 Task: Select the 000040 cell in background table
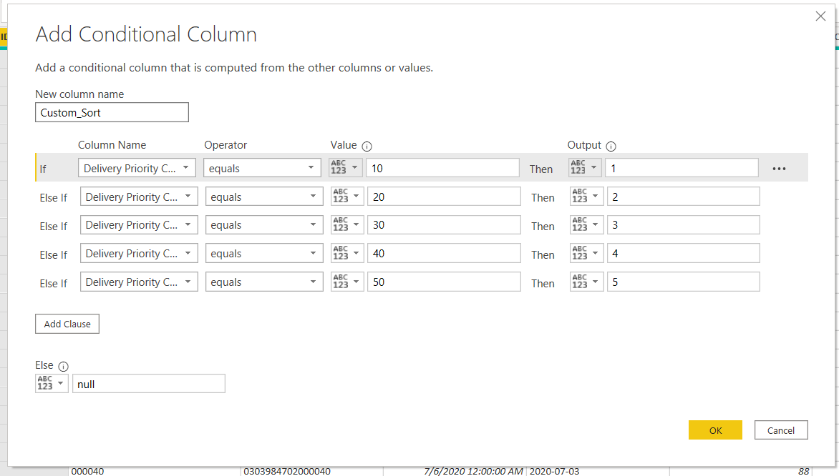[x=154, y=471]
